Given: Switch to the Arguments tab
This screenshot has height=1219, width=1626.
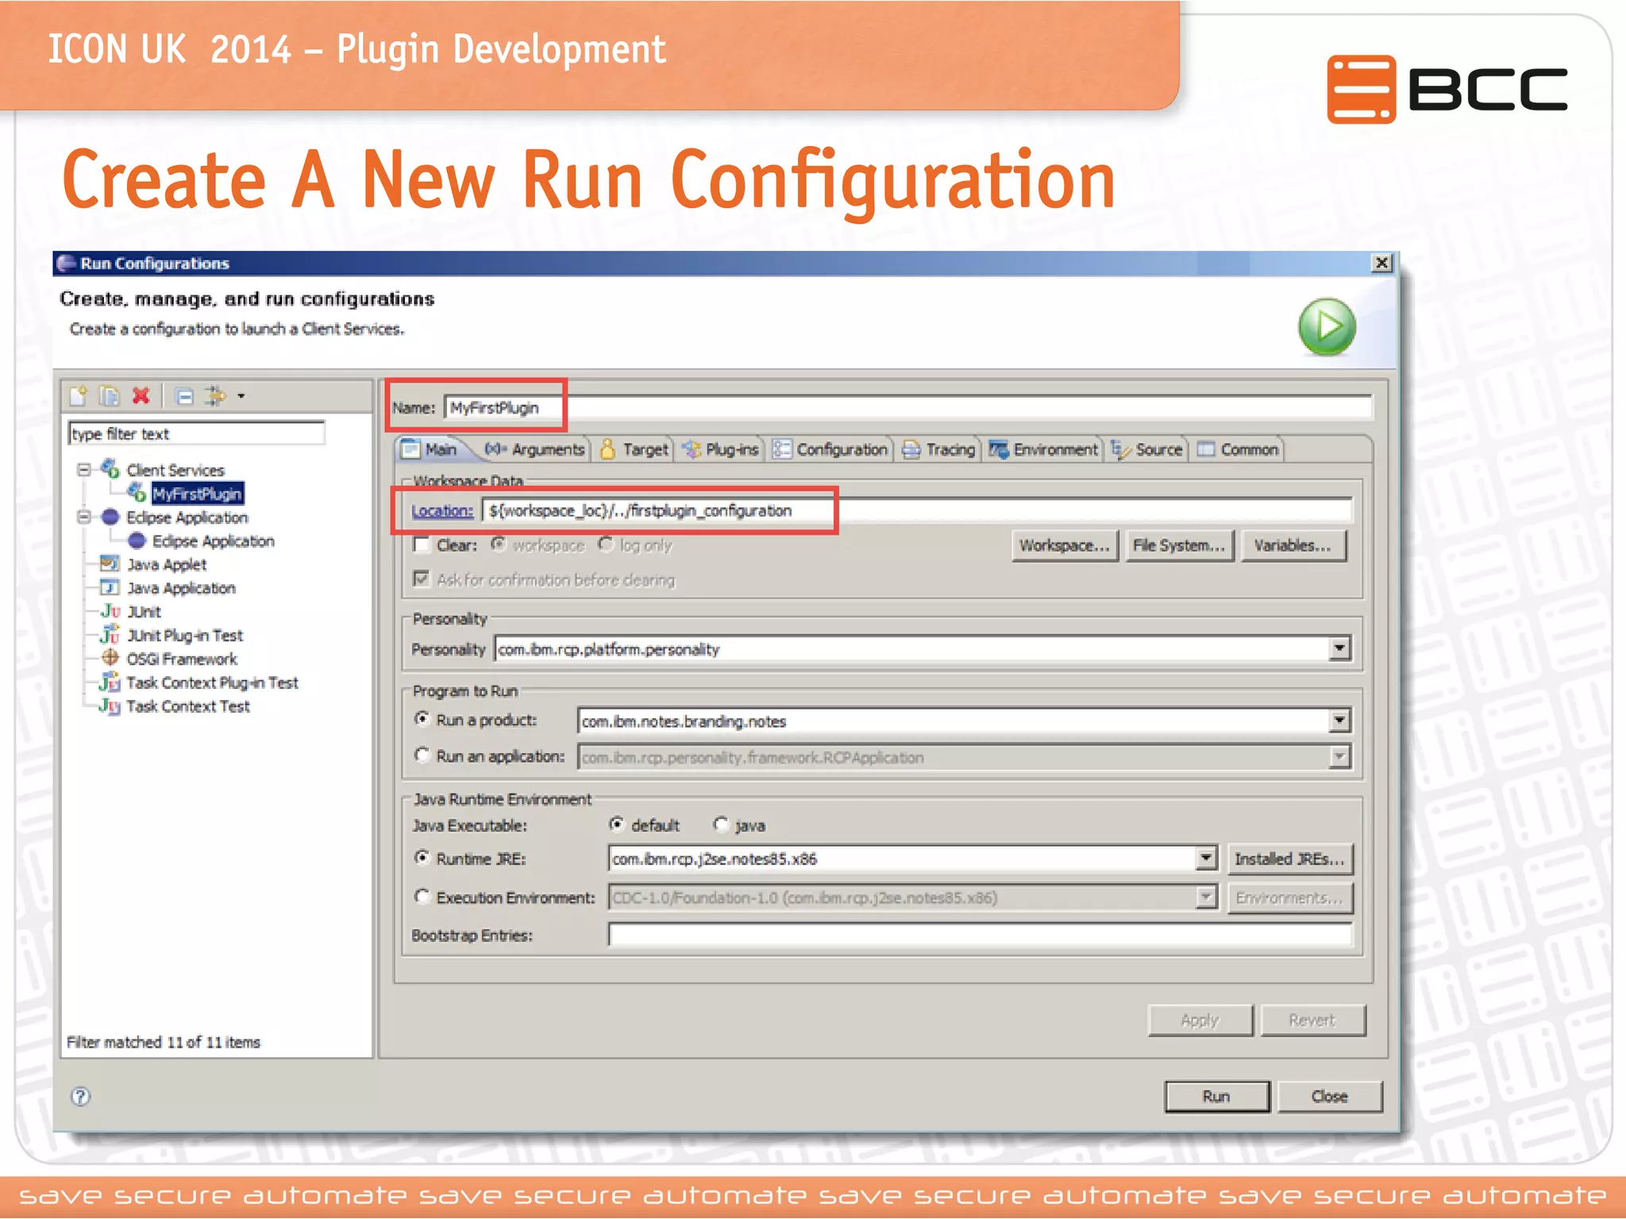Looking at the screenshot, I should click(535, 449).
